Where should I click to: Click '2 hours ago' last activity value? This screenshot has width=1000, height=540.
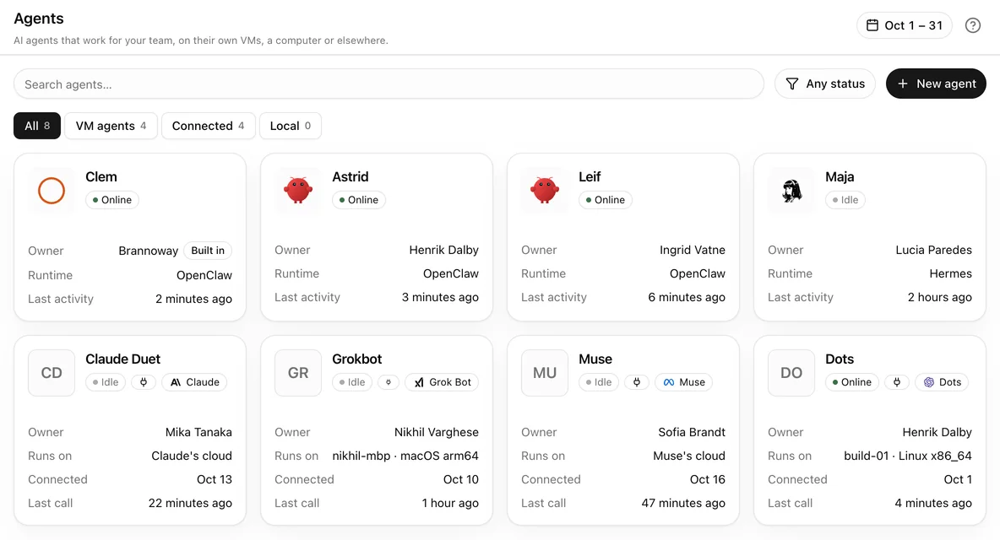(x=940, y=297)
